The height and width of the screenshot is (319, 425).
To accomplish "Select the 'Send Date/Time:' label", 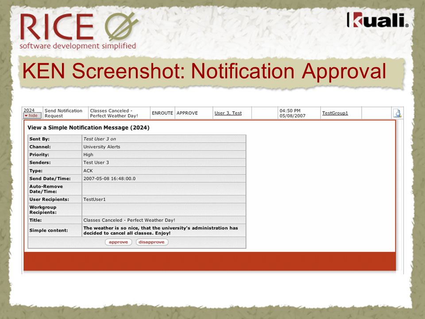I will 50,179.
